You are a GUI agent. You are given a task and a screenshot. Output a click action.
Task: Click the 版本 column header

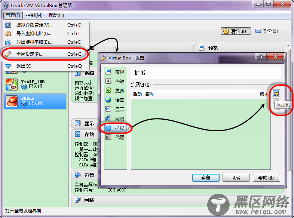tap(264, 94)
